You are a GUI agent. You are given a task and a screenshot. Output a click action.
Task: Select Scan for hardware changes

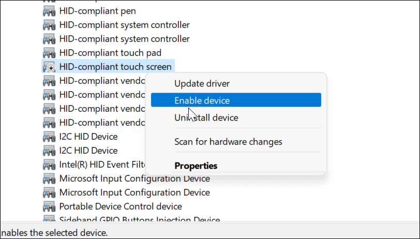pos(228,142)
